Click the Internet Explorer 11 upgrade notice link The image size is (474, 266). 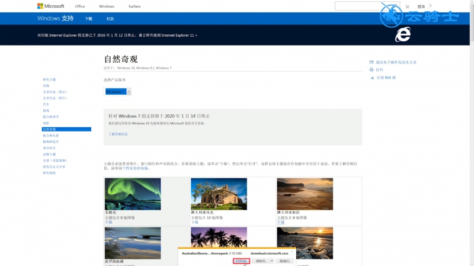117,35
